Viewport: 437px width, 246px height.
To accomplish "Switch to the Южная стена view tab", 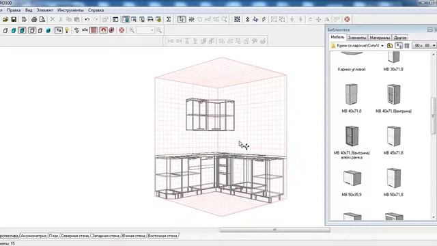I will (x=134, y=236).
